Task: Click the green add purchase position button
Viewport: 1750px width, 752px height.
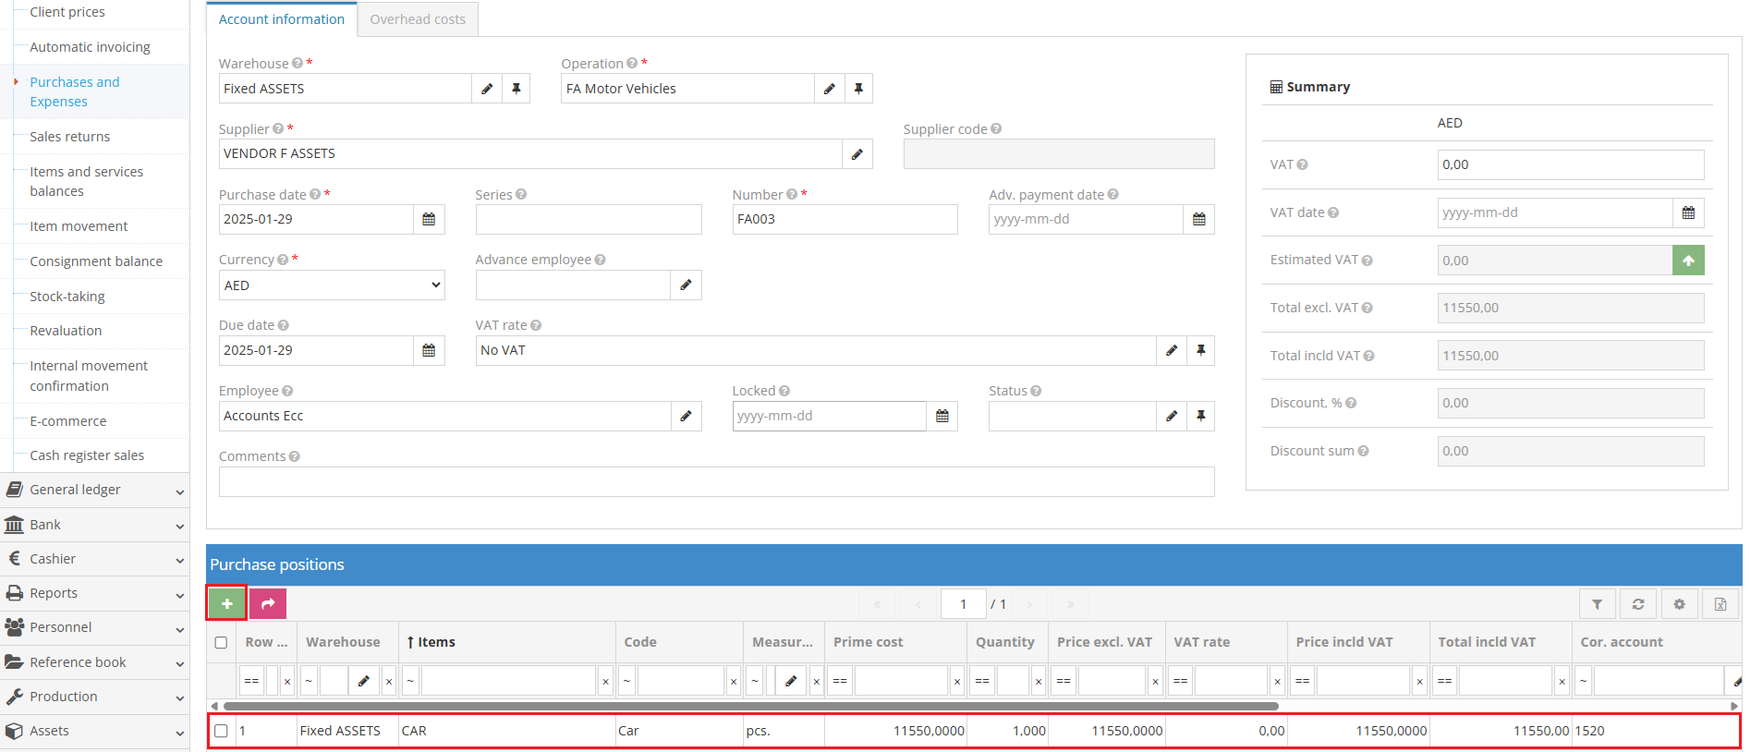Action: [226, 603]
